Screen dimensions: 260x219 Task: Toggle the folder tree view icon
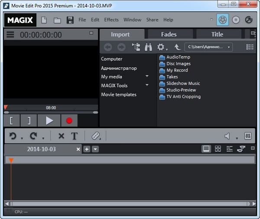coord(136,47)
